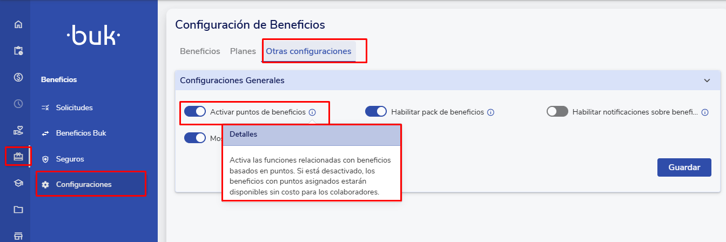Image resolution: width=726 pixels, height=242 pixels.
Task: Go to Solicitudes in the side menu
Action: pyautogui.click(x=74, y=107)
